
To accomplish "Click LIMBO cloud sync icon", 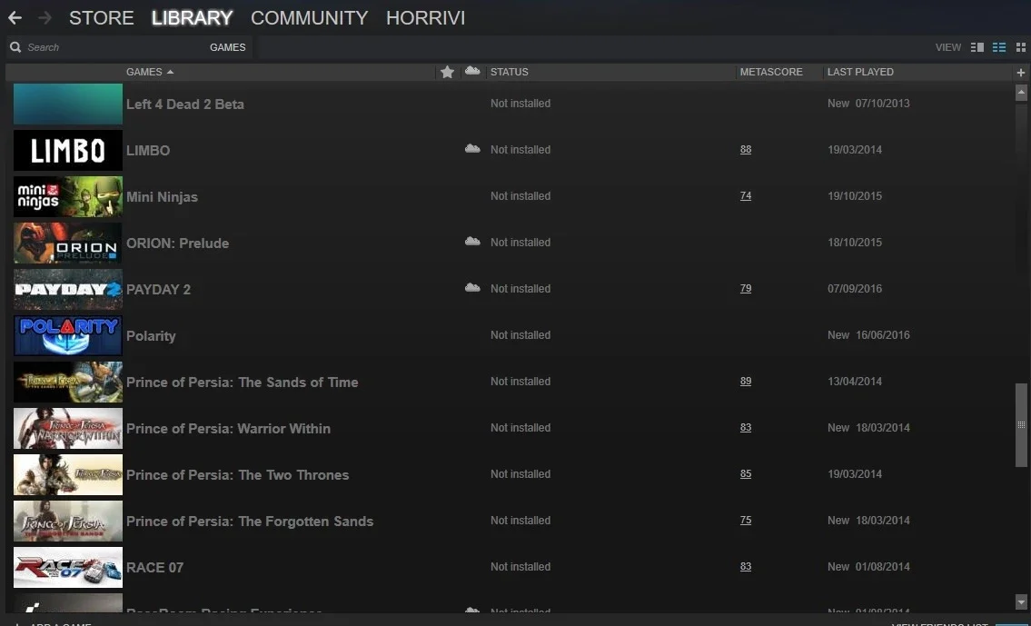I will [x=472, y=149].
